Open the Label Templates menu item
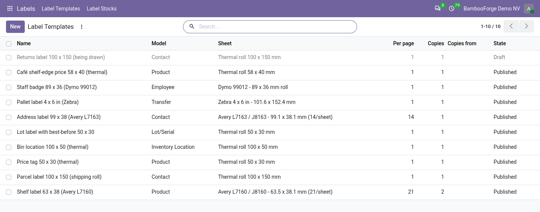The image size is (540, 212). tap(61, 9)
